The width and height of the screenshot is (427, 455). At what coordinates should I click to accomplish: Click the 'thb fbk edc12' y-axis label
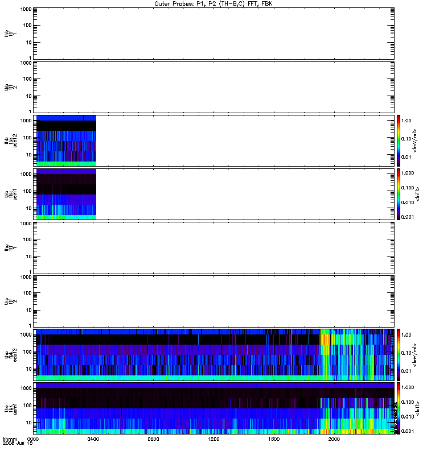tap(10, 140)
